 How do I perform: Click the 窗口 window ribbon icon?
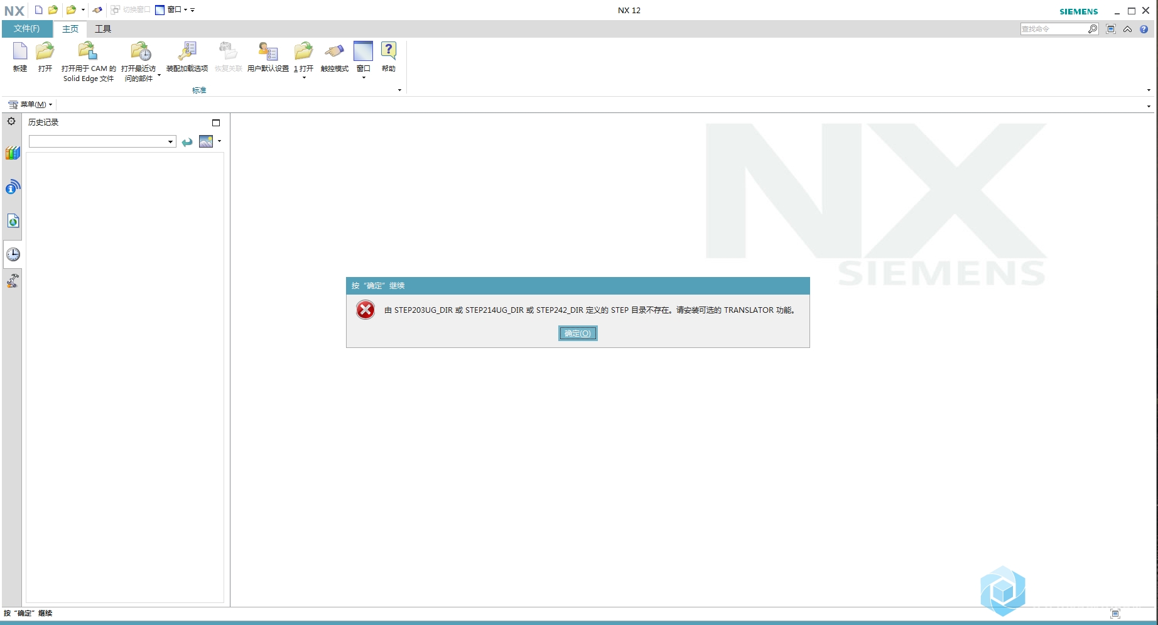point(364,52)
